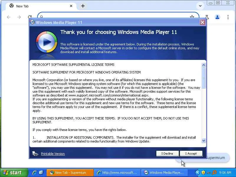The height and width of the screenshot is (177, 236).
Task: Click the 9:06 AM system clock
Action: coord(225,173)
